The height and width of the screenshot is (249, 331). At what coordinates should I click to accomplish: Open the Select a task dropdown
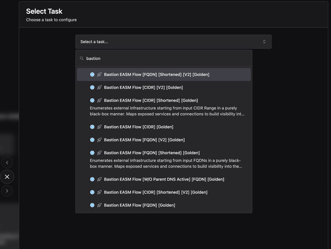[173, 42]
